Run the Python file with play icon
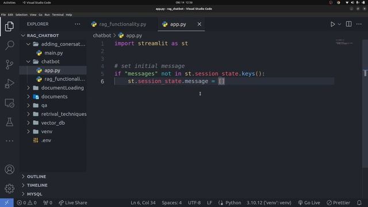 [332, 24]
